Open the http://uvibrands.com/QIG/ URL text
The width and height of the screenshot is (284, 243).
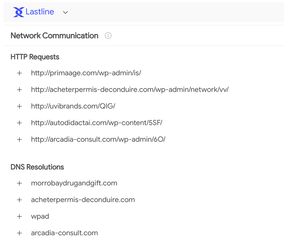point(73,106)
